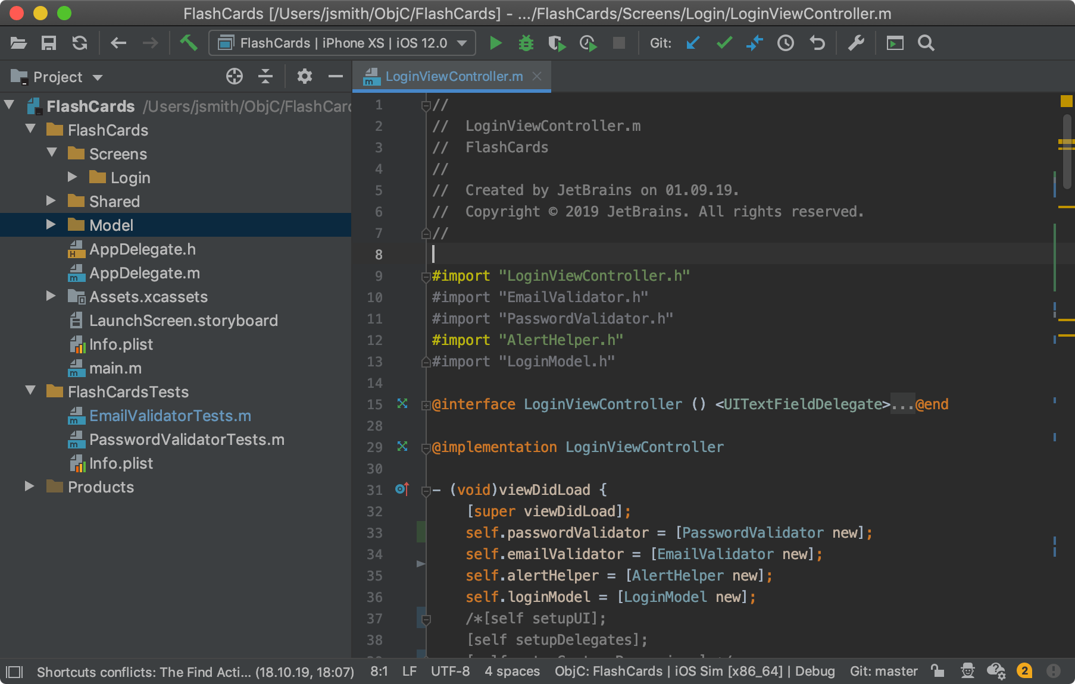Change indent setting 4 spaces
Viewport: 1075px width, 684px height.
(512, 672)
